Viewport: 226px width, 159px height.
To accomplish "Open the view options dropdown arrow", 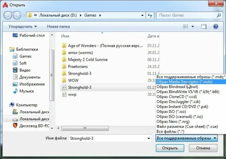I will [x=193, y=27].
